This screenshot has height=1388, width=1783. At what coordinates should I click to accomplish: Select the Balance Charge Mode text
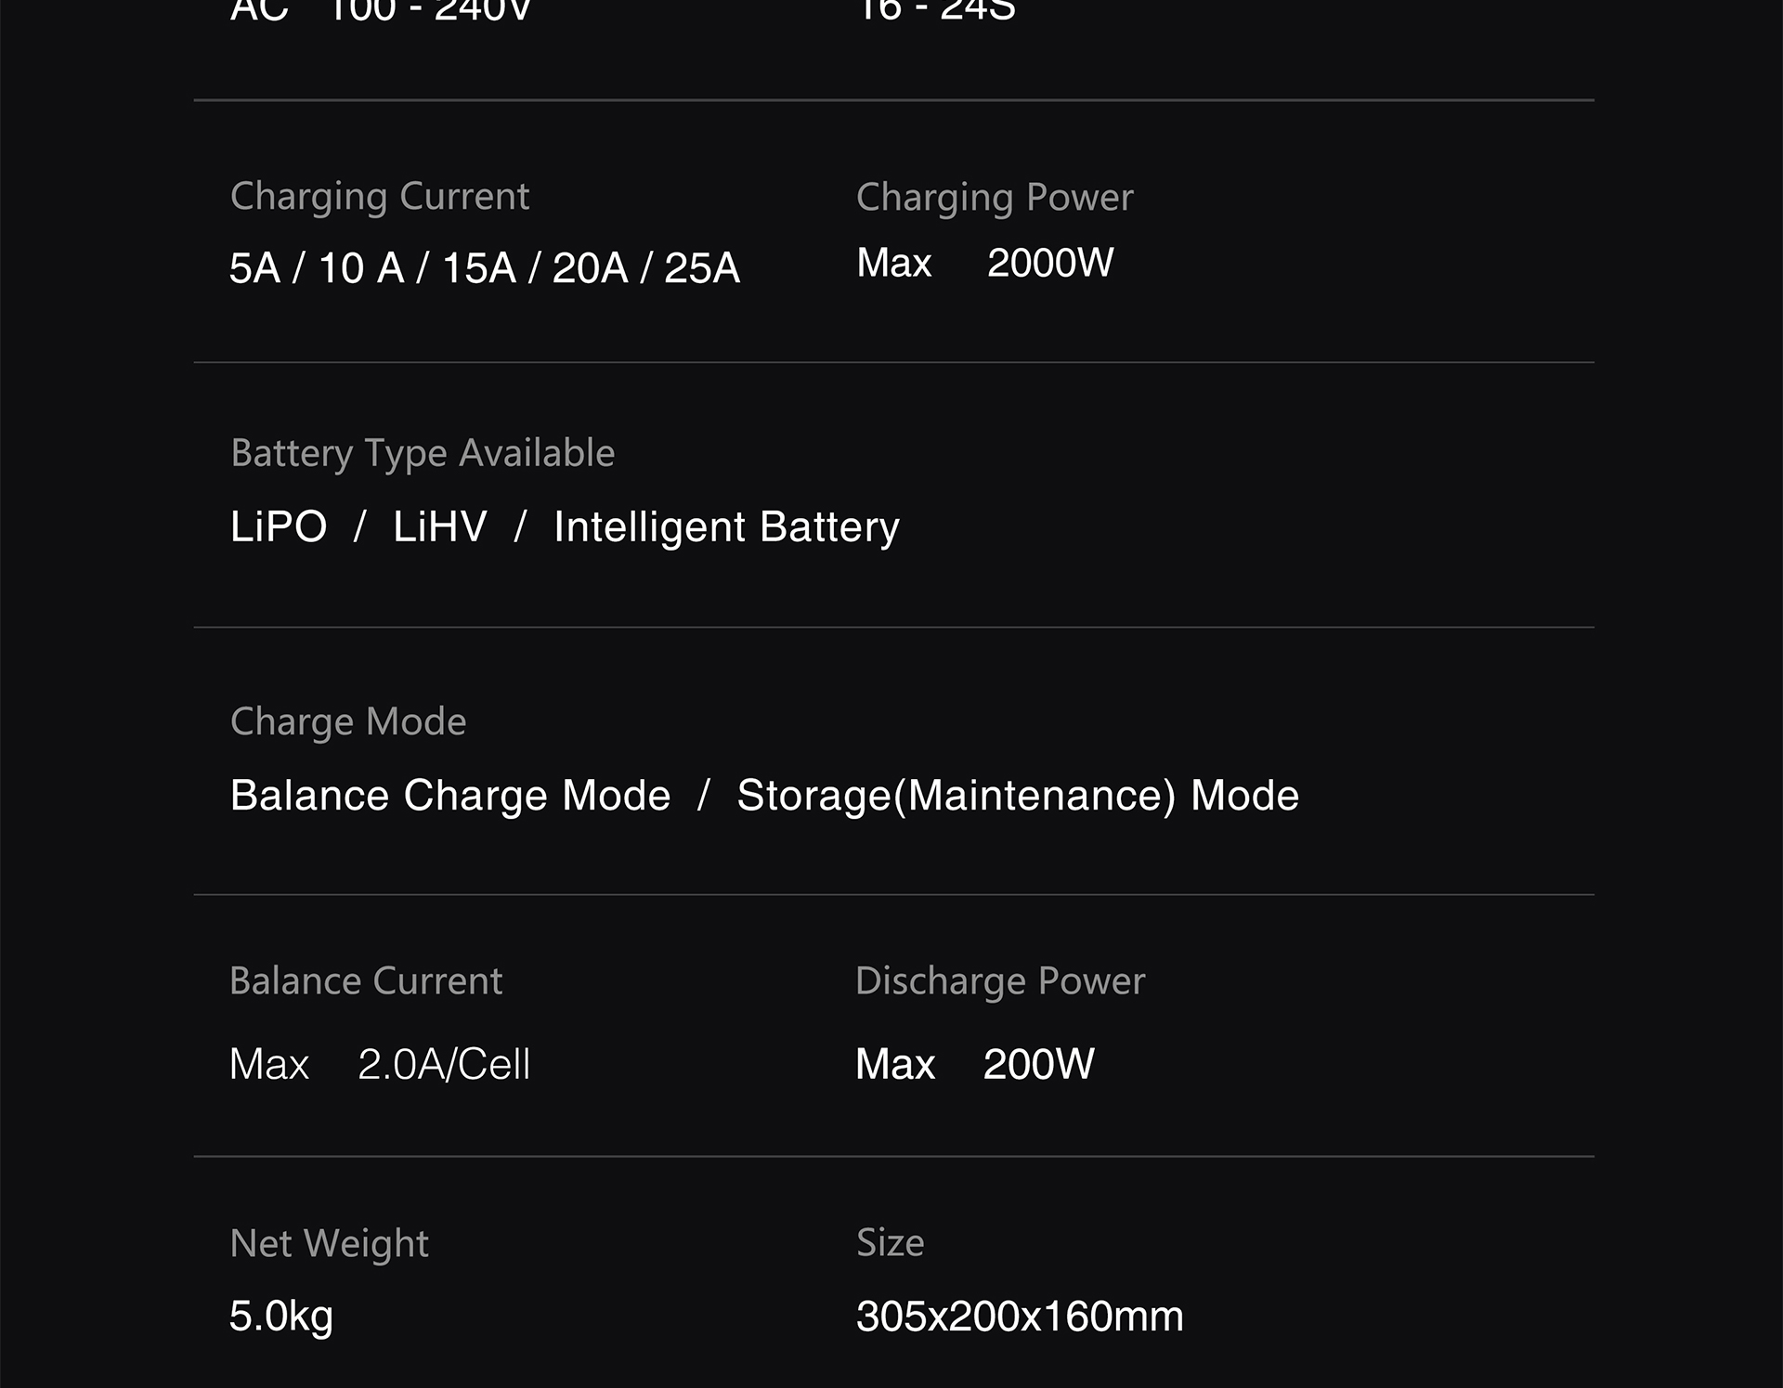pos(449,796)
